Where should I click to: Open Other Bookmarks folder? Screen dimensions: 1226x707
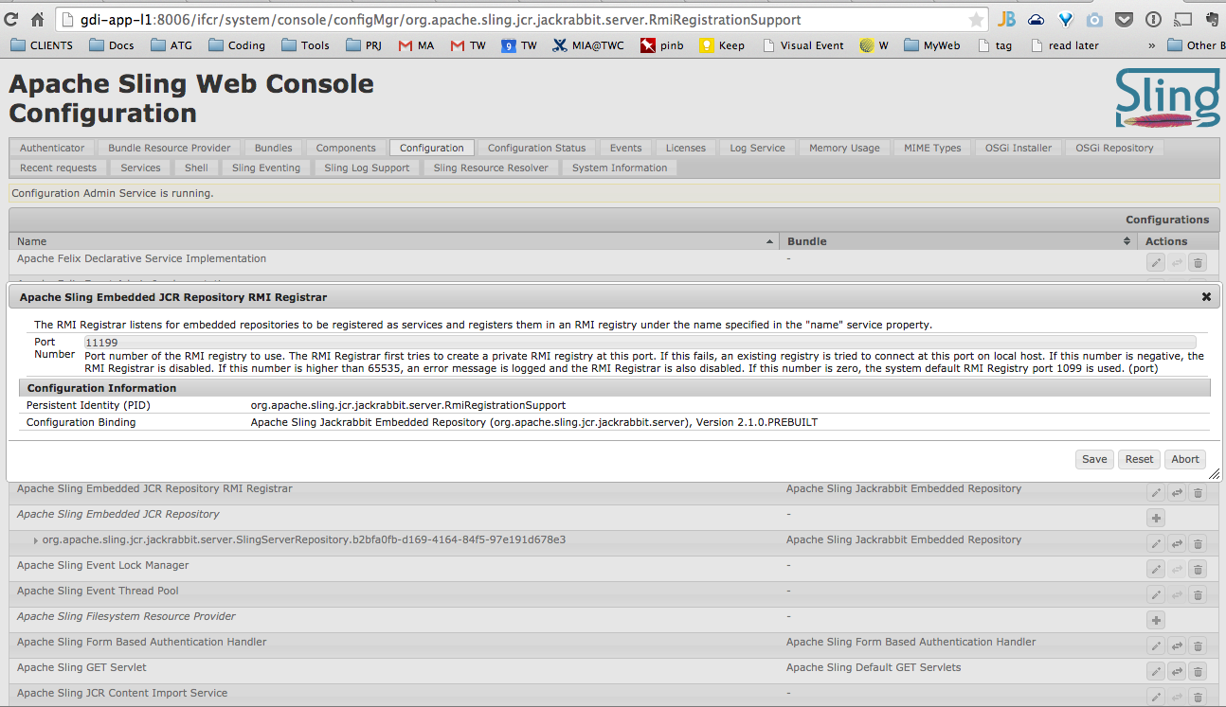(1196, 45)
